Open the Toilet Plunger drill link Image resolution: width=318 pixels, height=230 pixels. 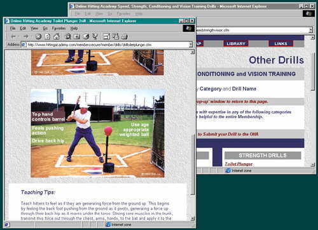238,164
